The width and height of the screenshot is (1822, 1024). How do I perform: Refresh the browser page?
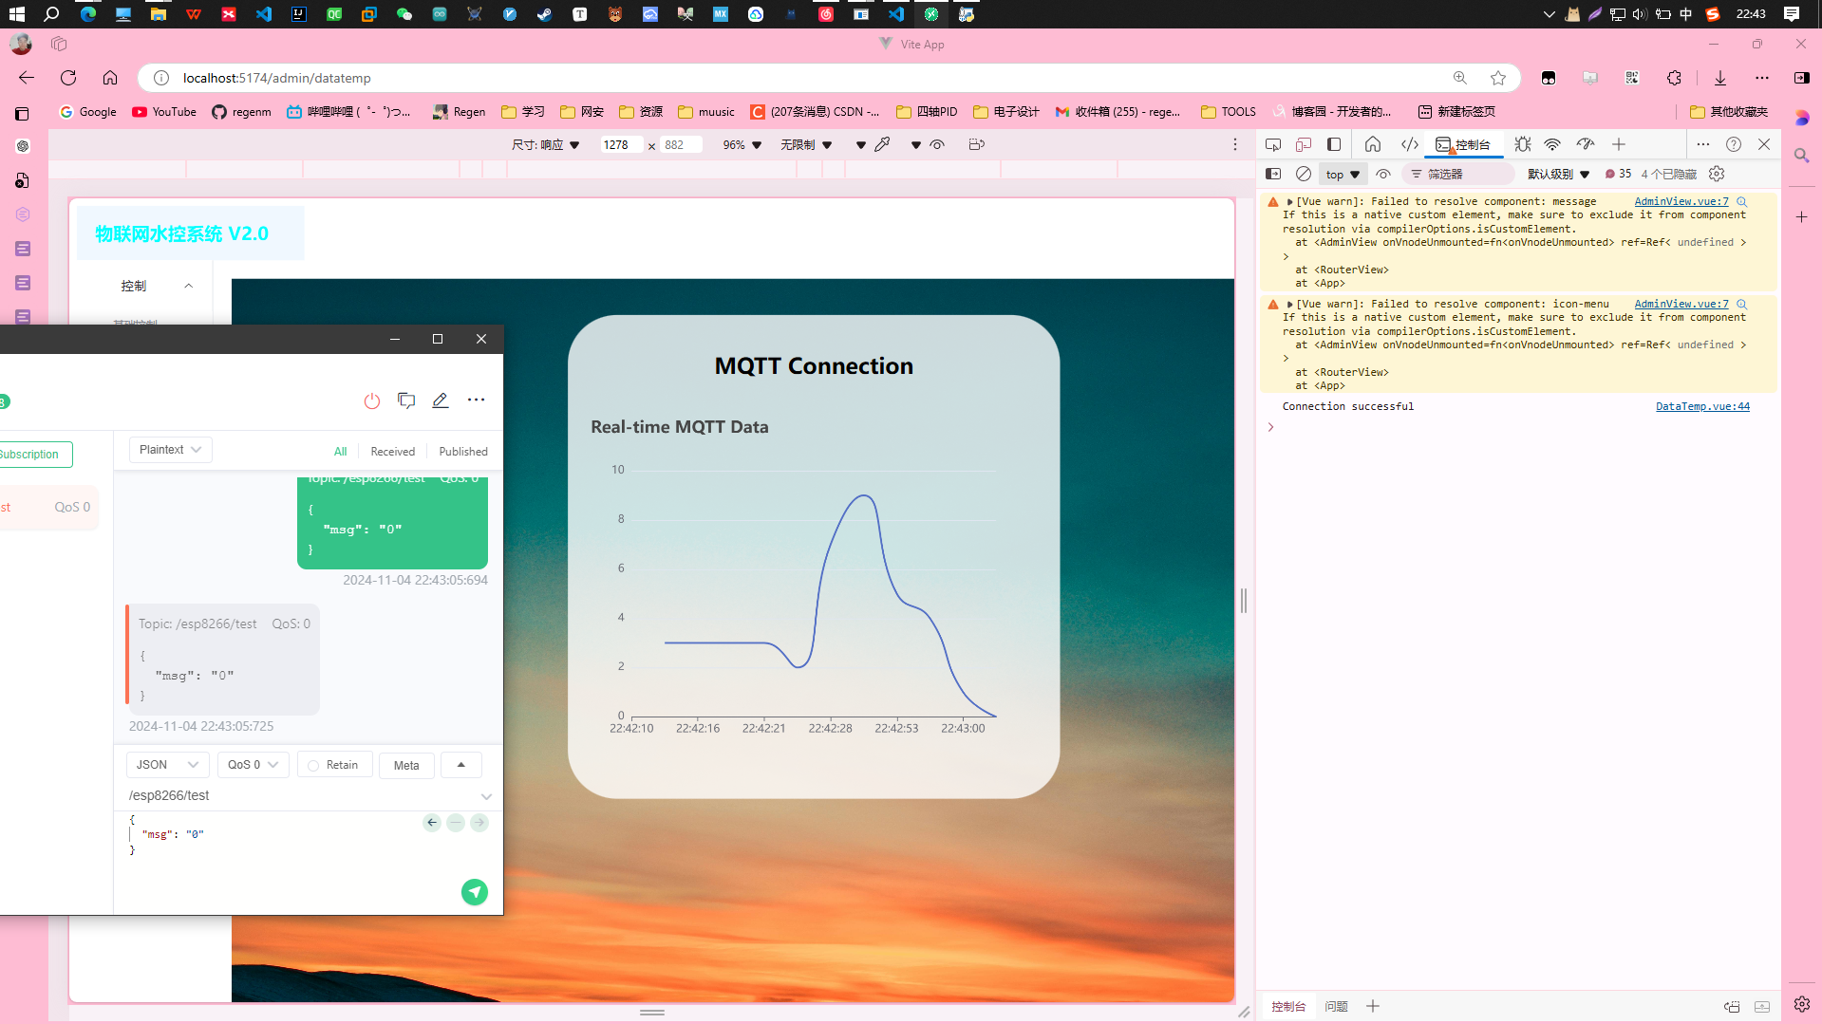pyautogui.click(x=68, y=78)
